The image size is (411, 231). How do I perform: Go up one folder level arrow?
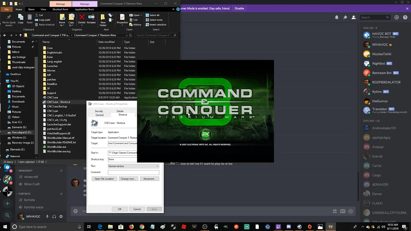(21, 35)
